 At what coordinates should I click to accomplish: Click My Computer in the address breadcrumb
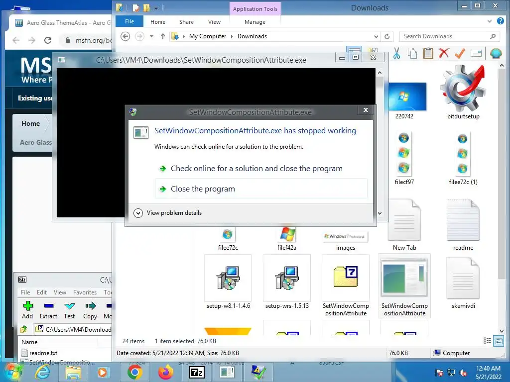click(x=208, y=36)
